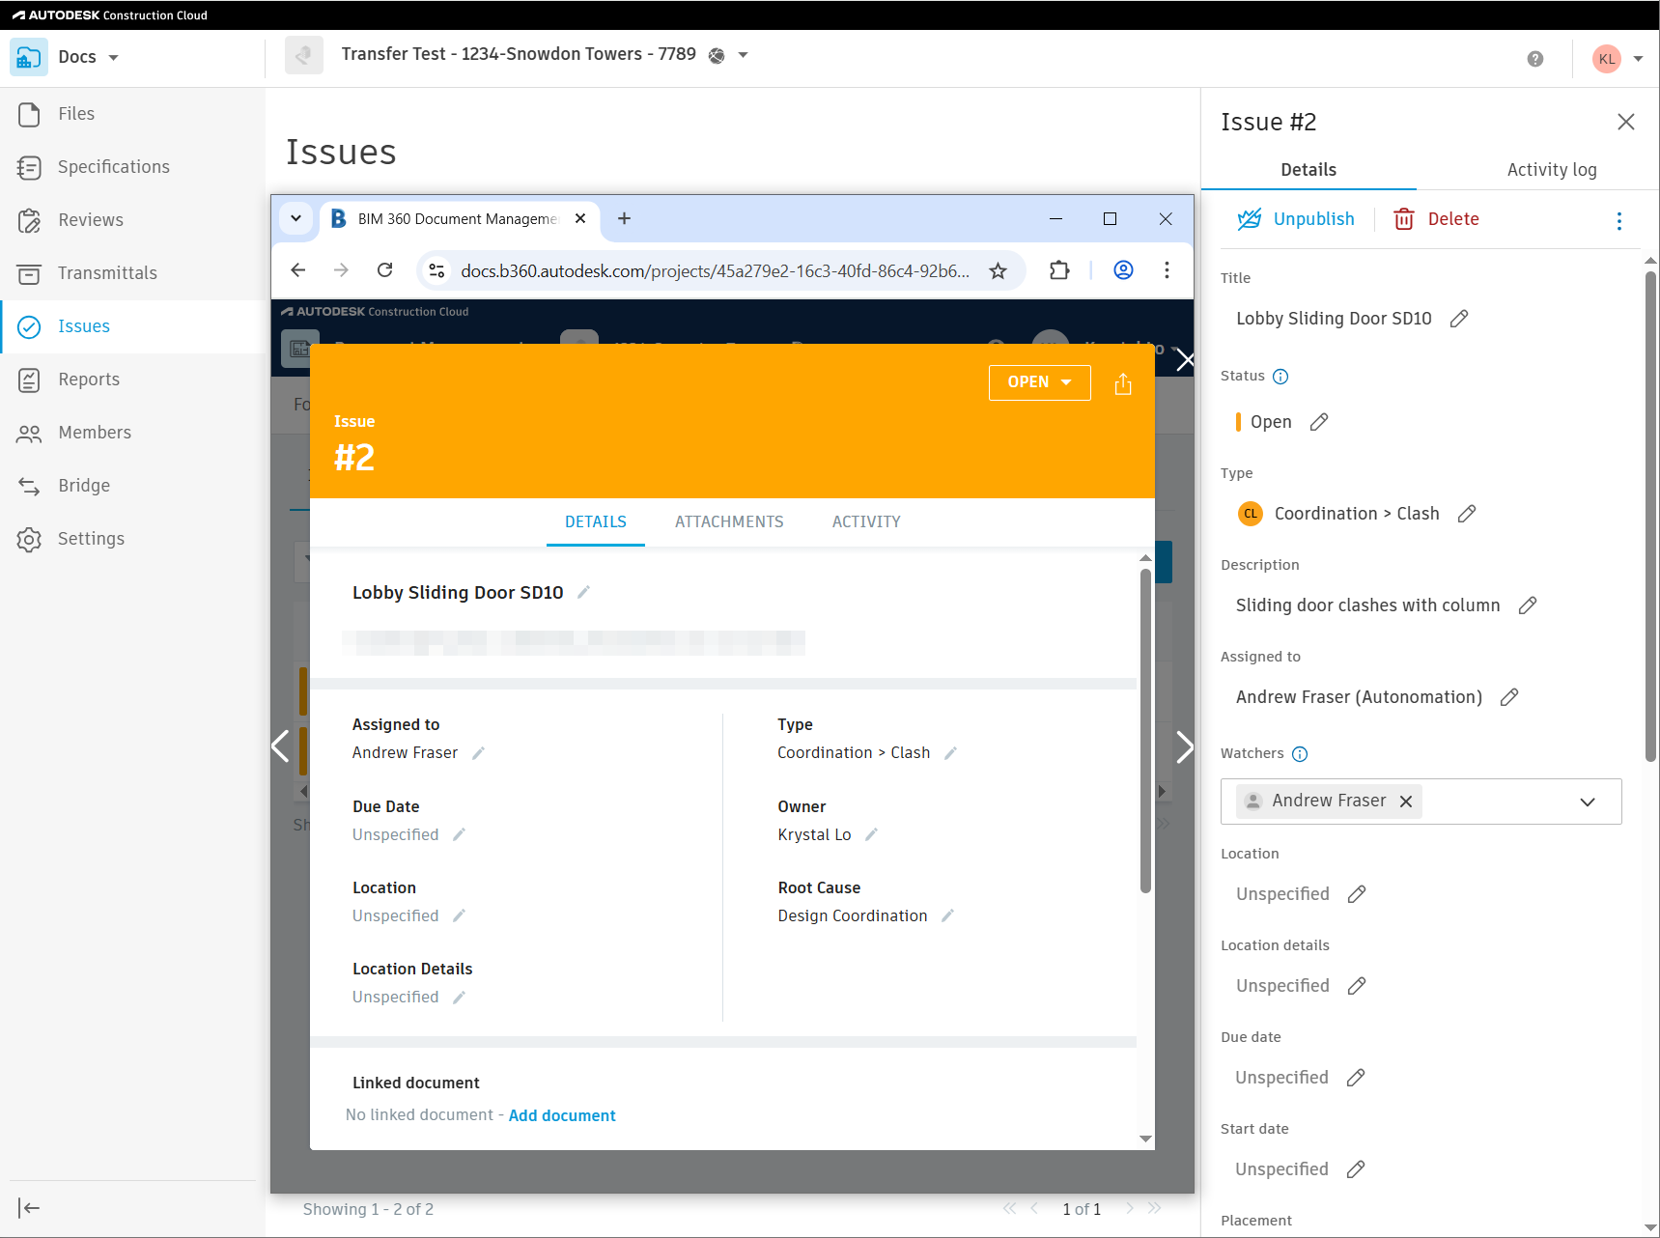This screenshot has width=1660, height=1238.
Task: Edit Lobby Sliding Door SD10 title in modal
Action: click(x=583, y=593)
